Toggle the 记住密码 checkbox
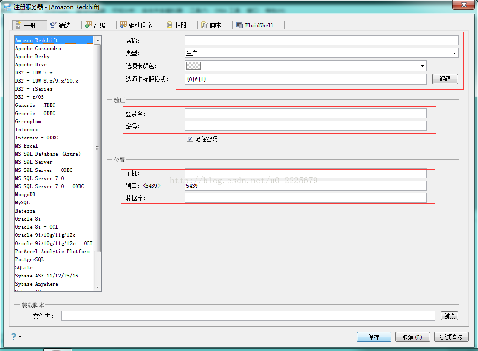 point(190,139)
